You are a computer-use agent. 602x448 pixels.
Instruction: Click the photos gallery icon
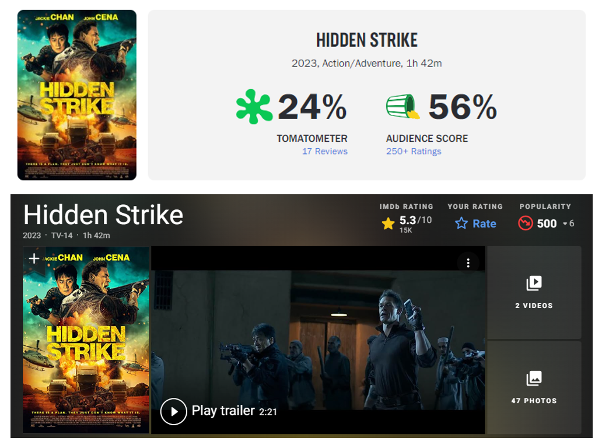coord(534,379)
